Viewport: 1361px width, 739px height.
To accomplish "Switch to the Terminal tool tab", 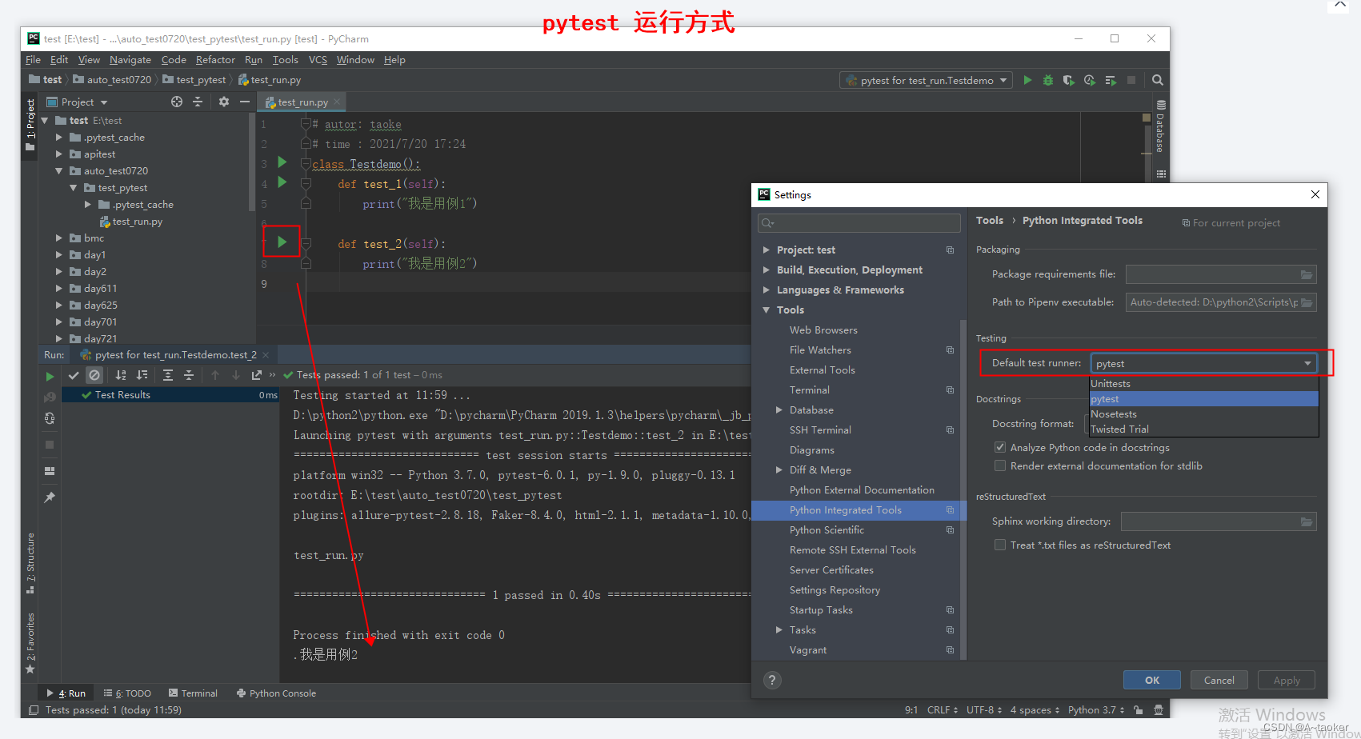I will tap(193, 693).
